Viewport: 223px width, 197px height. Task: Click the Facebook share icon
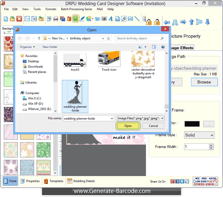177,181
